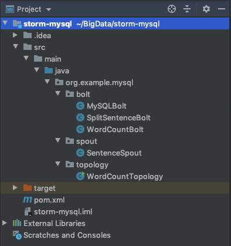The height and width of the screenshot is (246, 231).
Task: Click the .idea folder icon
Action: tap(28, 35)
